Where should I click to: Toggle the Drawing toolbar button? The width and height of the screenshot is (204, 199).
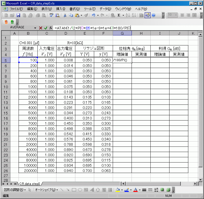pyautogui.click(x=148, y=15)
